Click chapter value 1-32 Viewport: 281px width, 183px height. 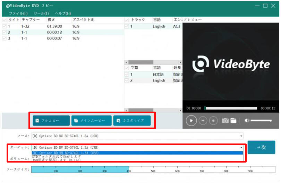click(25, 26)
